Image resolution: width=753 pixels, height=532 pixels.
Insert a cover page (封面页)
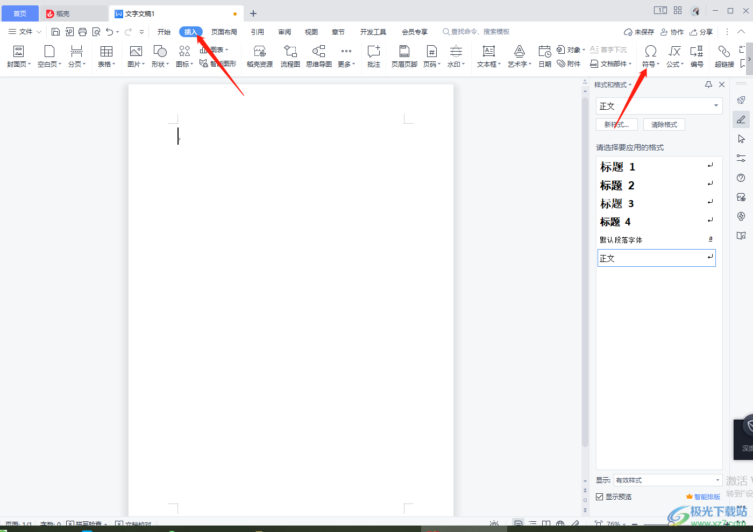tap(18, 56)
